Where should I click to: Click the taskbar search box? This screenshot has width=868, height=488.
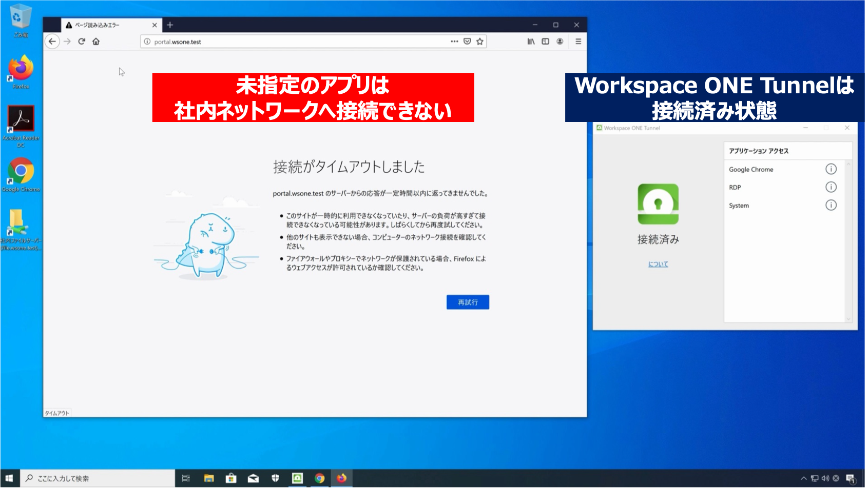pos(98,478)
